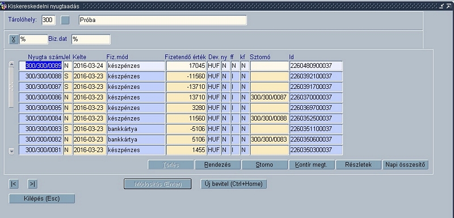This screenshot has height=218, width=454.
Task: Click the Próba description field
Action: (163, 20)
